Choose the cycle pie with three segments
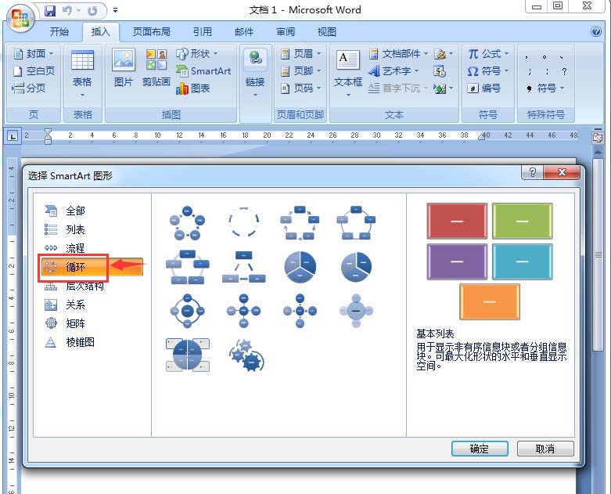 [300, 267]
